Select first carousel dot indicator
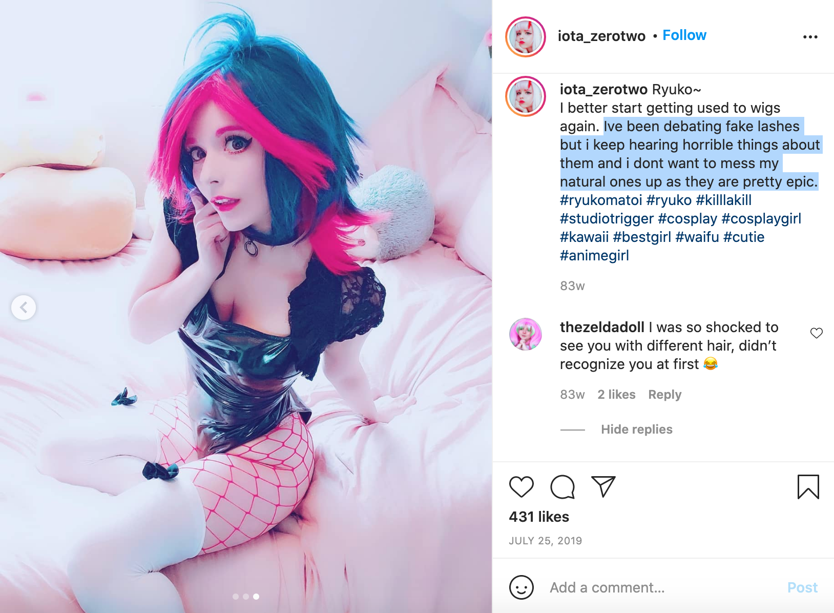Viewport: 834px width, 613px height. click(236, 597)
